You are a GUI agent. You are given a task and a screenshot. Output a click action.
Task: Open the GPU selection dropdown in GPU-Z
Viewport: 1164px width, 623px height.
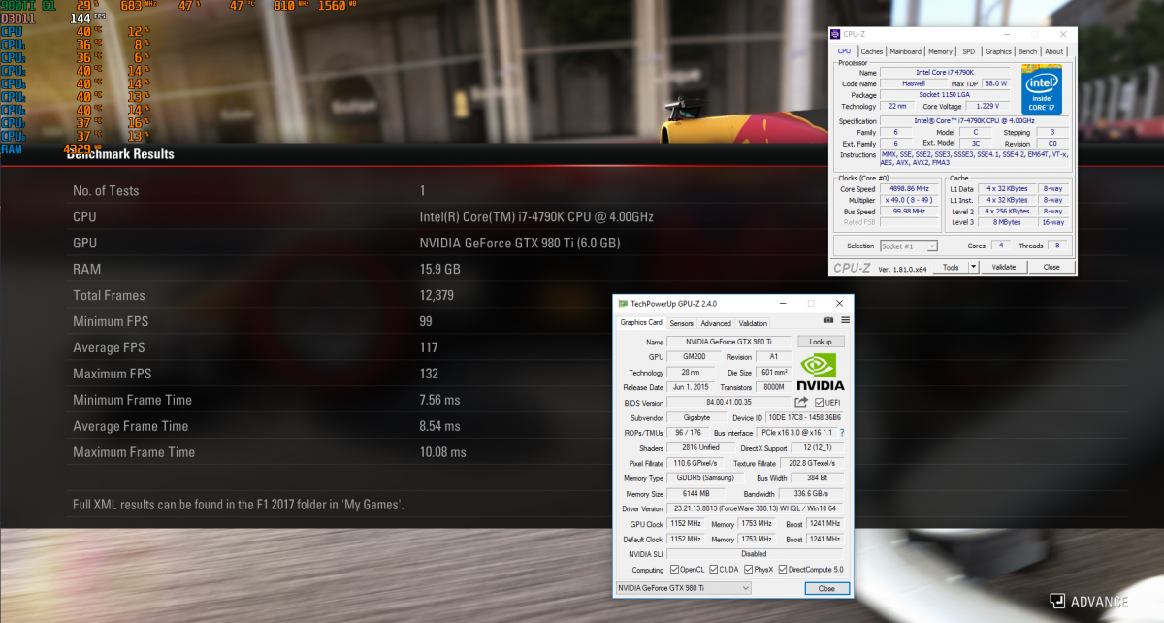click(684, 588)
